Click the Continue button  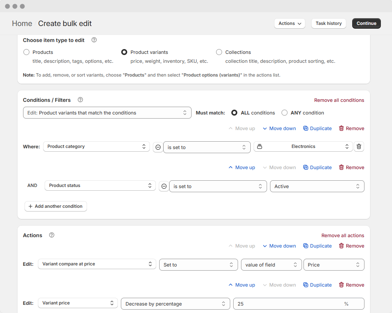tap(366, 23)
